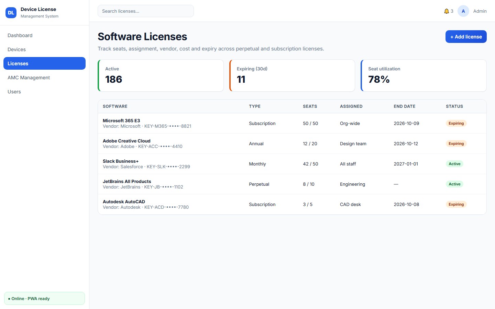Click the END DATE column header

[x=405, y=106]
